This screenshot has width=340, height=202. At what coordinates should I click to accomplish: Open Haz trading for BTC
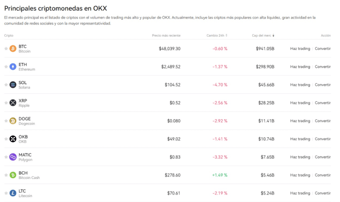[x=300, y=48]
